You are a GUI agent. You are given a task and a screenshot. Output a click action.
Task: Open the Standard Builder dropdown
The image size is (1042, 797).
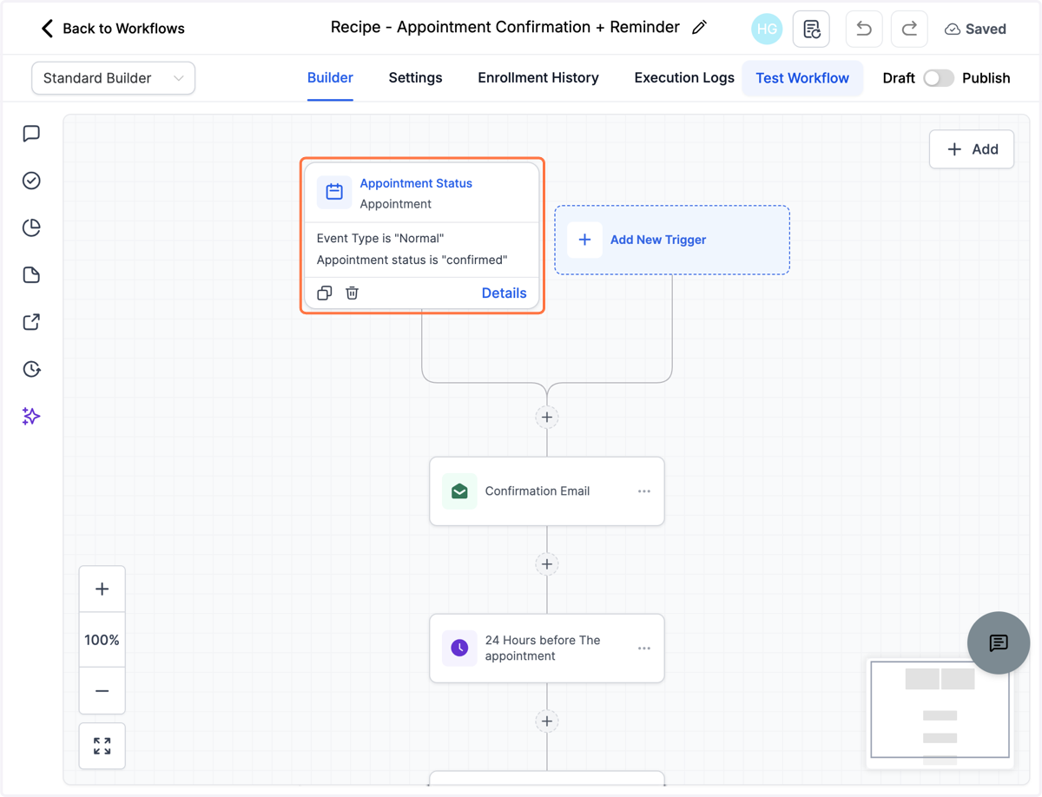click(x=113, y=78)
